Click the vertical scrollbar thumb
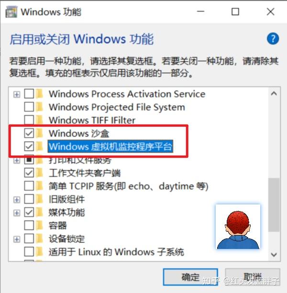This screenshot has height=293, width=287. [274, 205]
